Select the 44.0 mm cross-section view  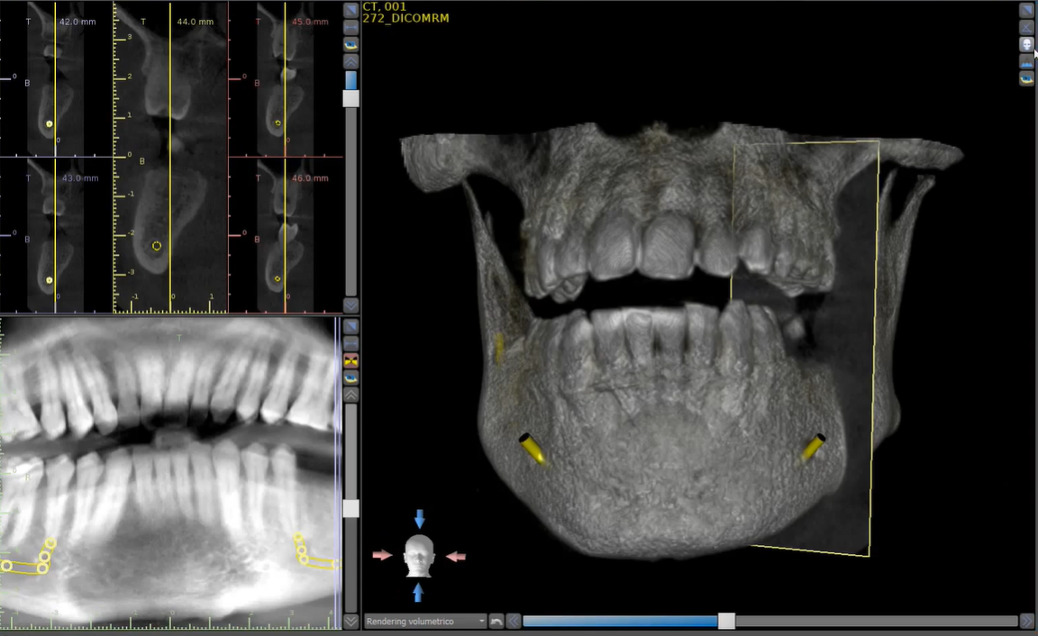[170, 158]
